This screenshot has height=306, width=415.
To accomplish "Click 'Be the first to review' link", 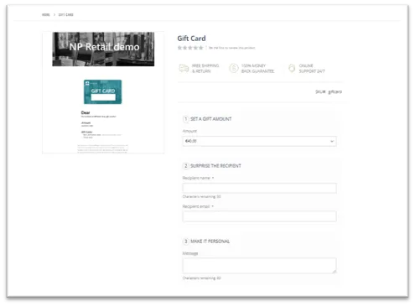I will pos(232,48).
